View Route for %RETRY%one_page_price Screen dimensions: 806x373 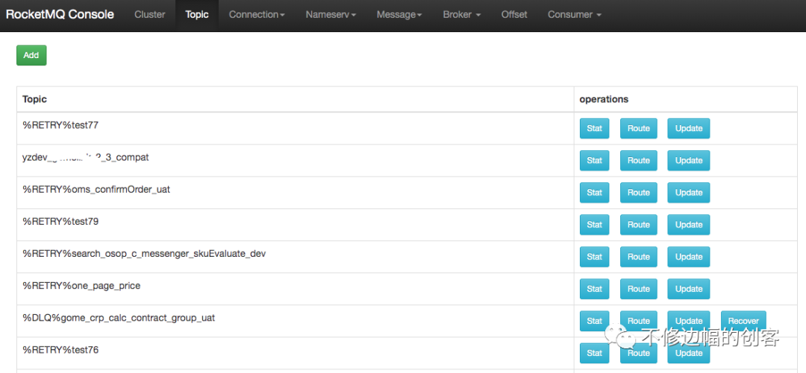(x=638, y=289)
